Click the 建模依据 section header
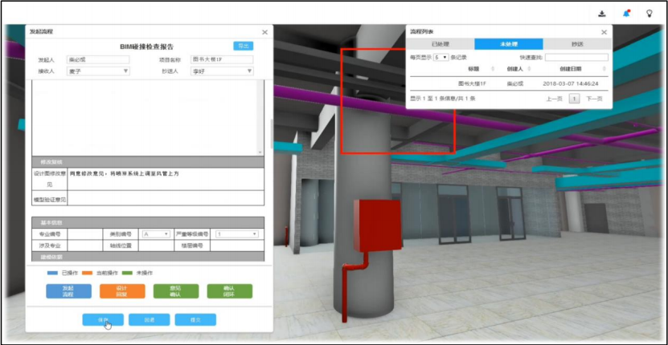The height and width of the screenshot is (345, 668). [x=148, y=257]
